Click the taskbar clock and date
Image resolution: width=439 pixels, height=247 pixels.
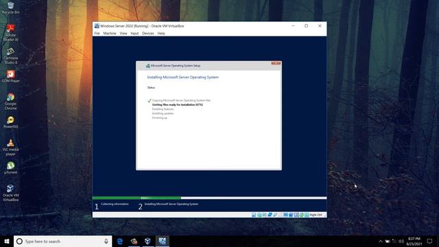point(414,241)
